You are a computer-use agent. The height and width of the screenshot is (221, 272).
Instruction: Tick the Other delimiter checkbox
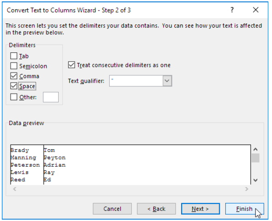pyautogui.click(x=14, y=97)
